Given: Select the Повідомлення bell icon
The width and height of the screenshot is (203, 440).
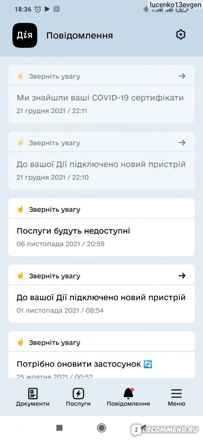Looking at the screenshot, I should [128, 394].
